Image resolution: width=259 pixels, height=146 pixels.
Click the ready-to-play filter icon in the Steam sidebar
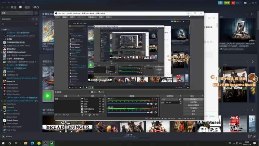(37, 19)
